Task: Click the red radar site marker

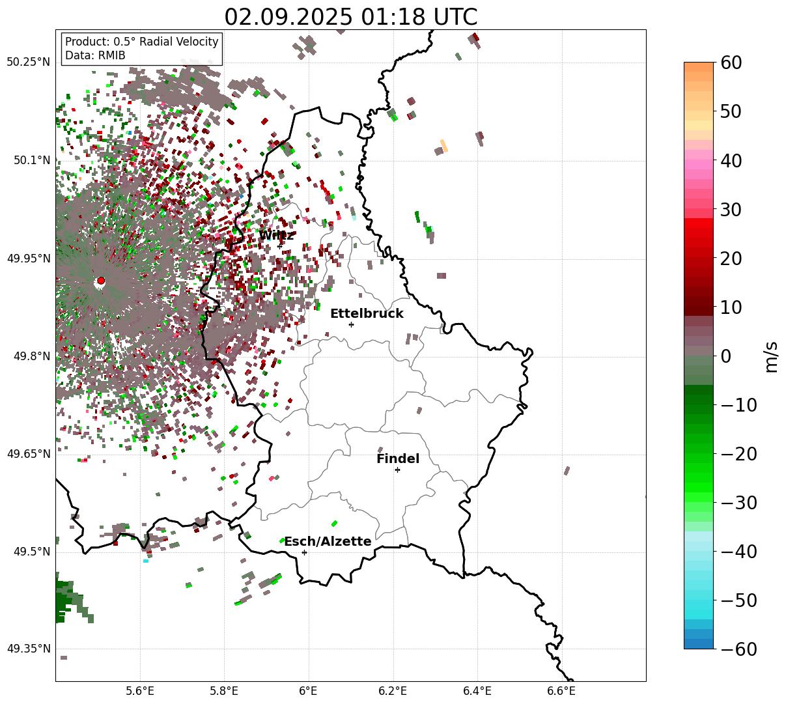Action: click(100, 281)
